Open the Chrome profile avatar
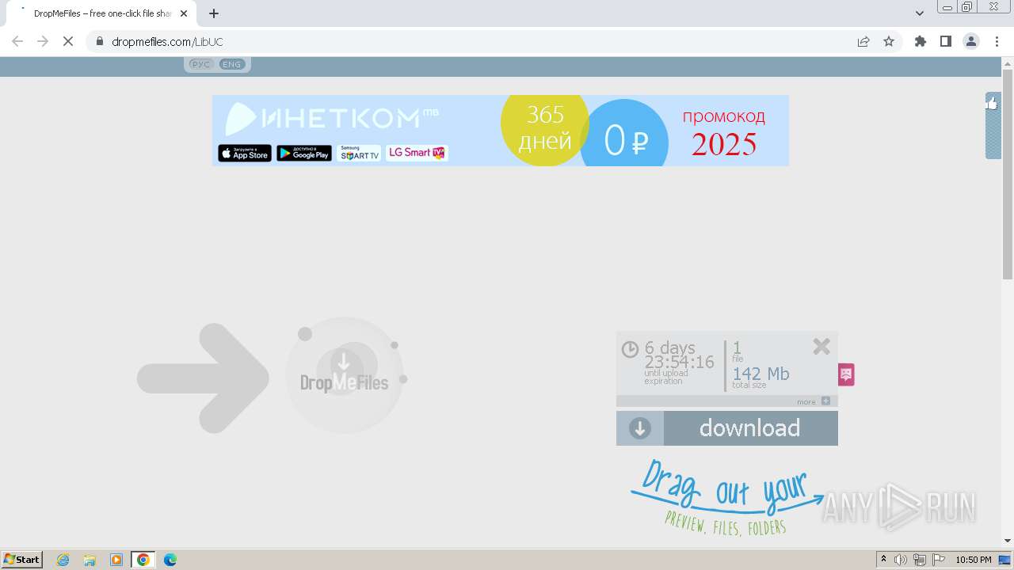Viewport: 1014px width, 570px height. (x=971, y=41)
